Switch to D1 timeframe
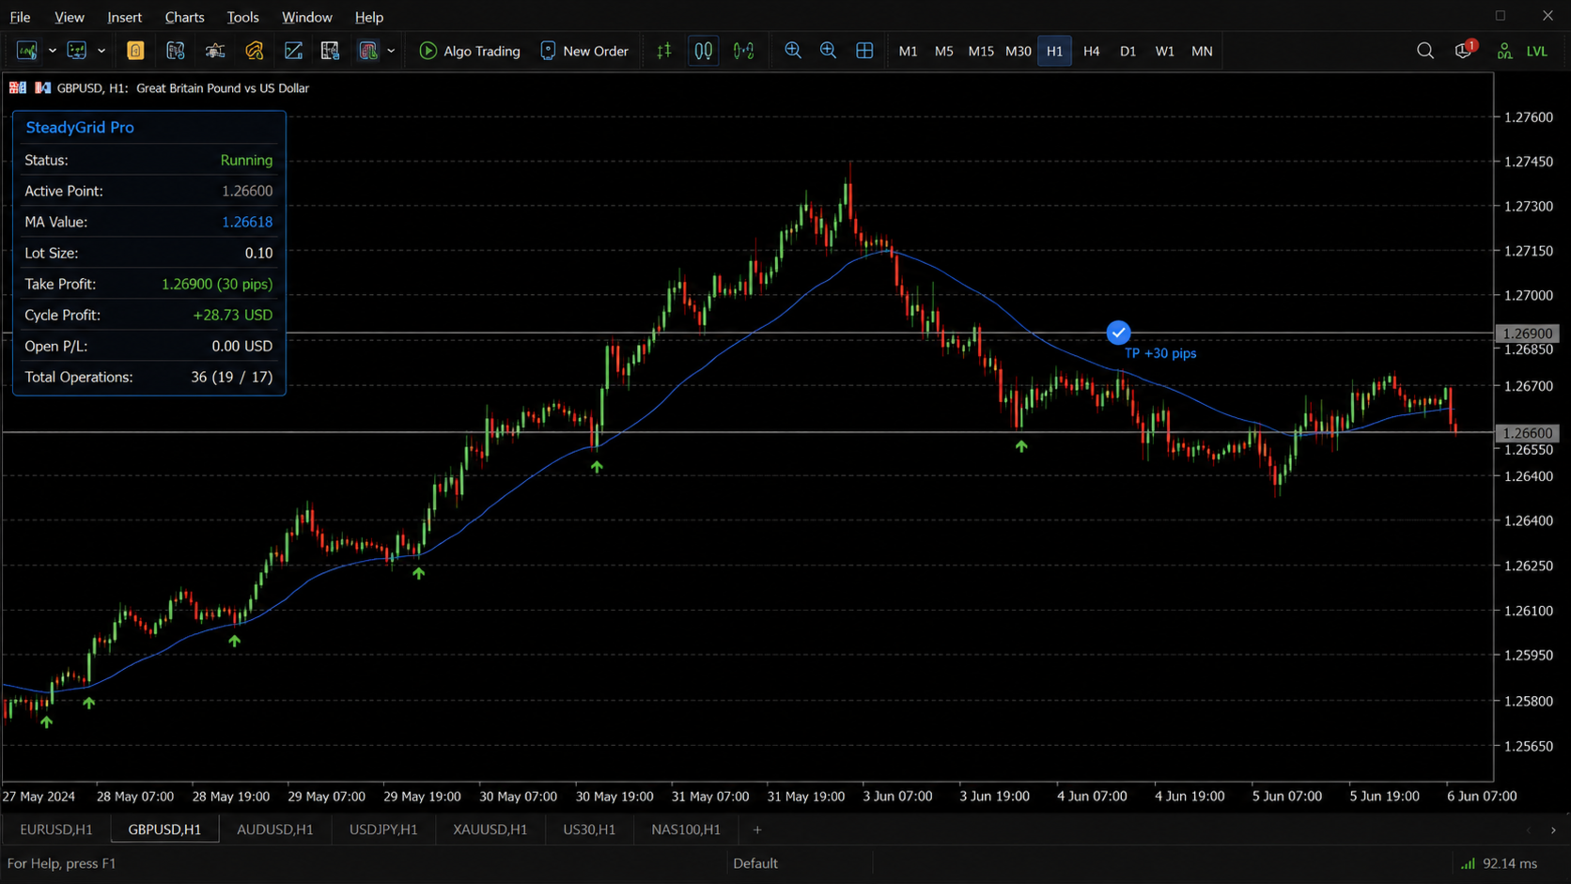 click(1128, 51)
